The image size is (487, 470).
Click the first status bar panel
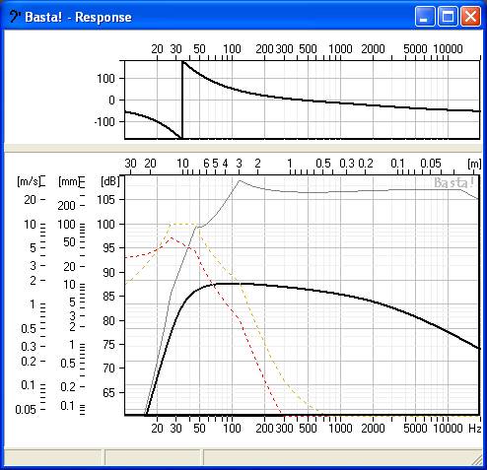coord(53,457)
